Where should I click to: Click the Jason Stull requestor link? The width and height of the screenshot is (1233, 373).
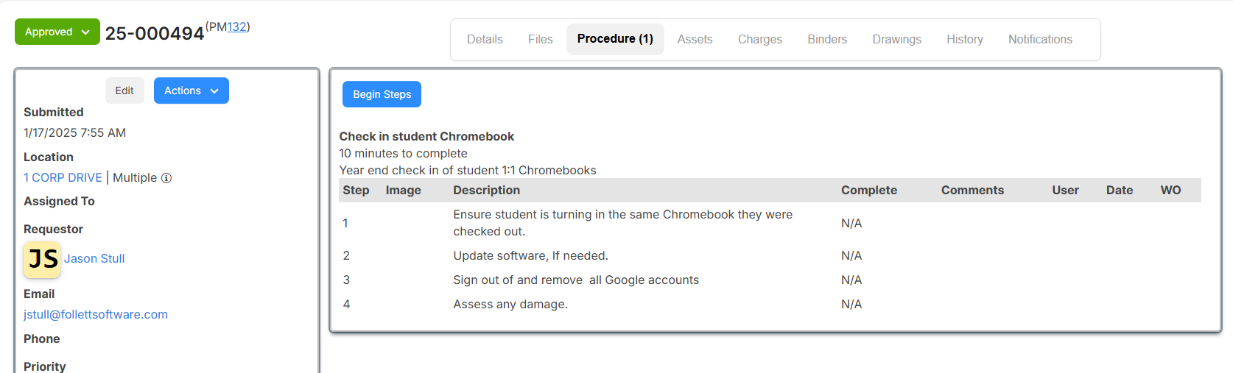[x=94, y=259]
